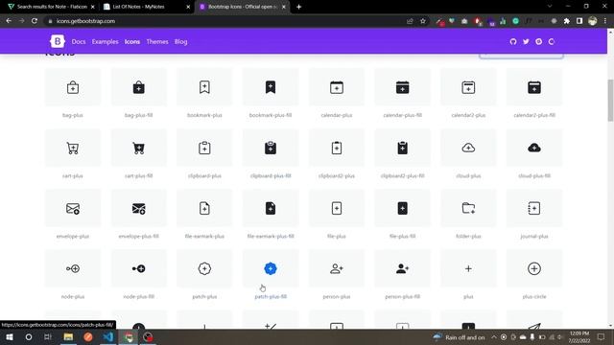Open the Blog nav link
Image resolution: width=614 pixels, height=345 pixels.
(x=180, y=41)
